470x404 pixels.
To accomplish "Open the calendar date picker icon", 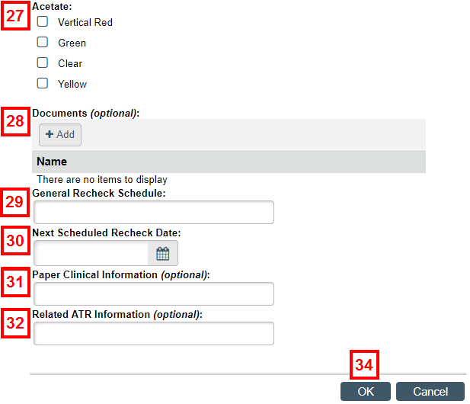I will coord(163,254).
